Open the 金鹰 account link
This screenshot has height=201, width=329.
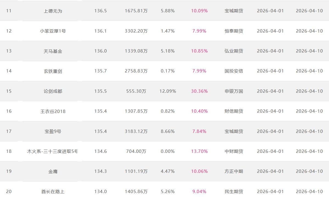point(53,171)
